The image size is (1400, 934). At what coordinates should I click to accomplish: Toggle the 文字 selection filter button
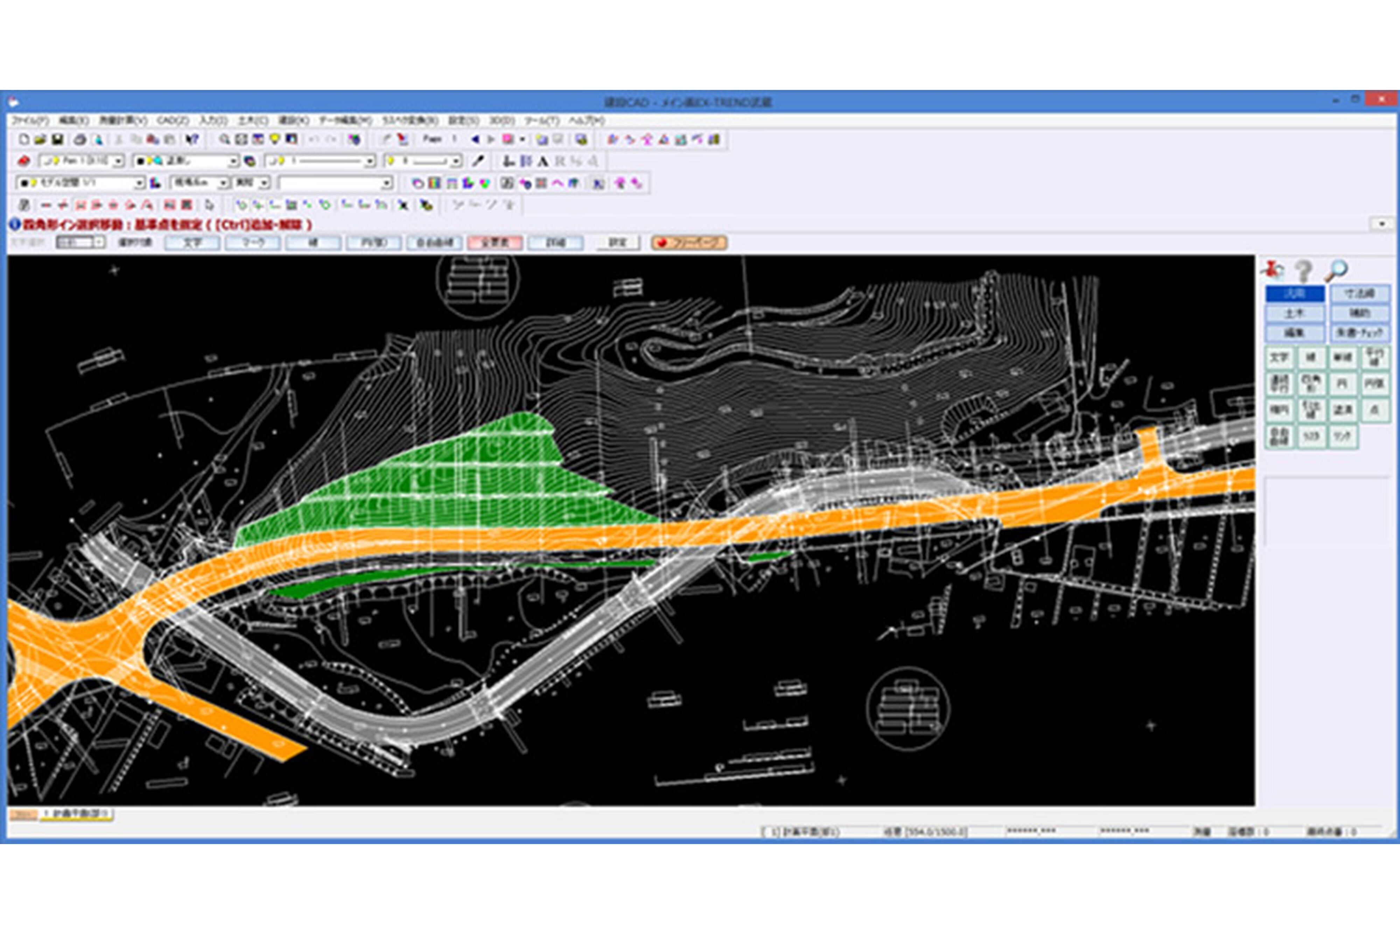pyautogui.click(x=192, y=243)
